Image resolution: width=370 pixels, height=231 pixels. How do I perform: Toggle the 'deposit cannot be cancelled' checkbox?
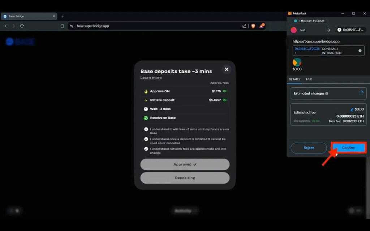click(146, 139)
